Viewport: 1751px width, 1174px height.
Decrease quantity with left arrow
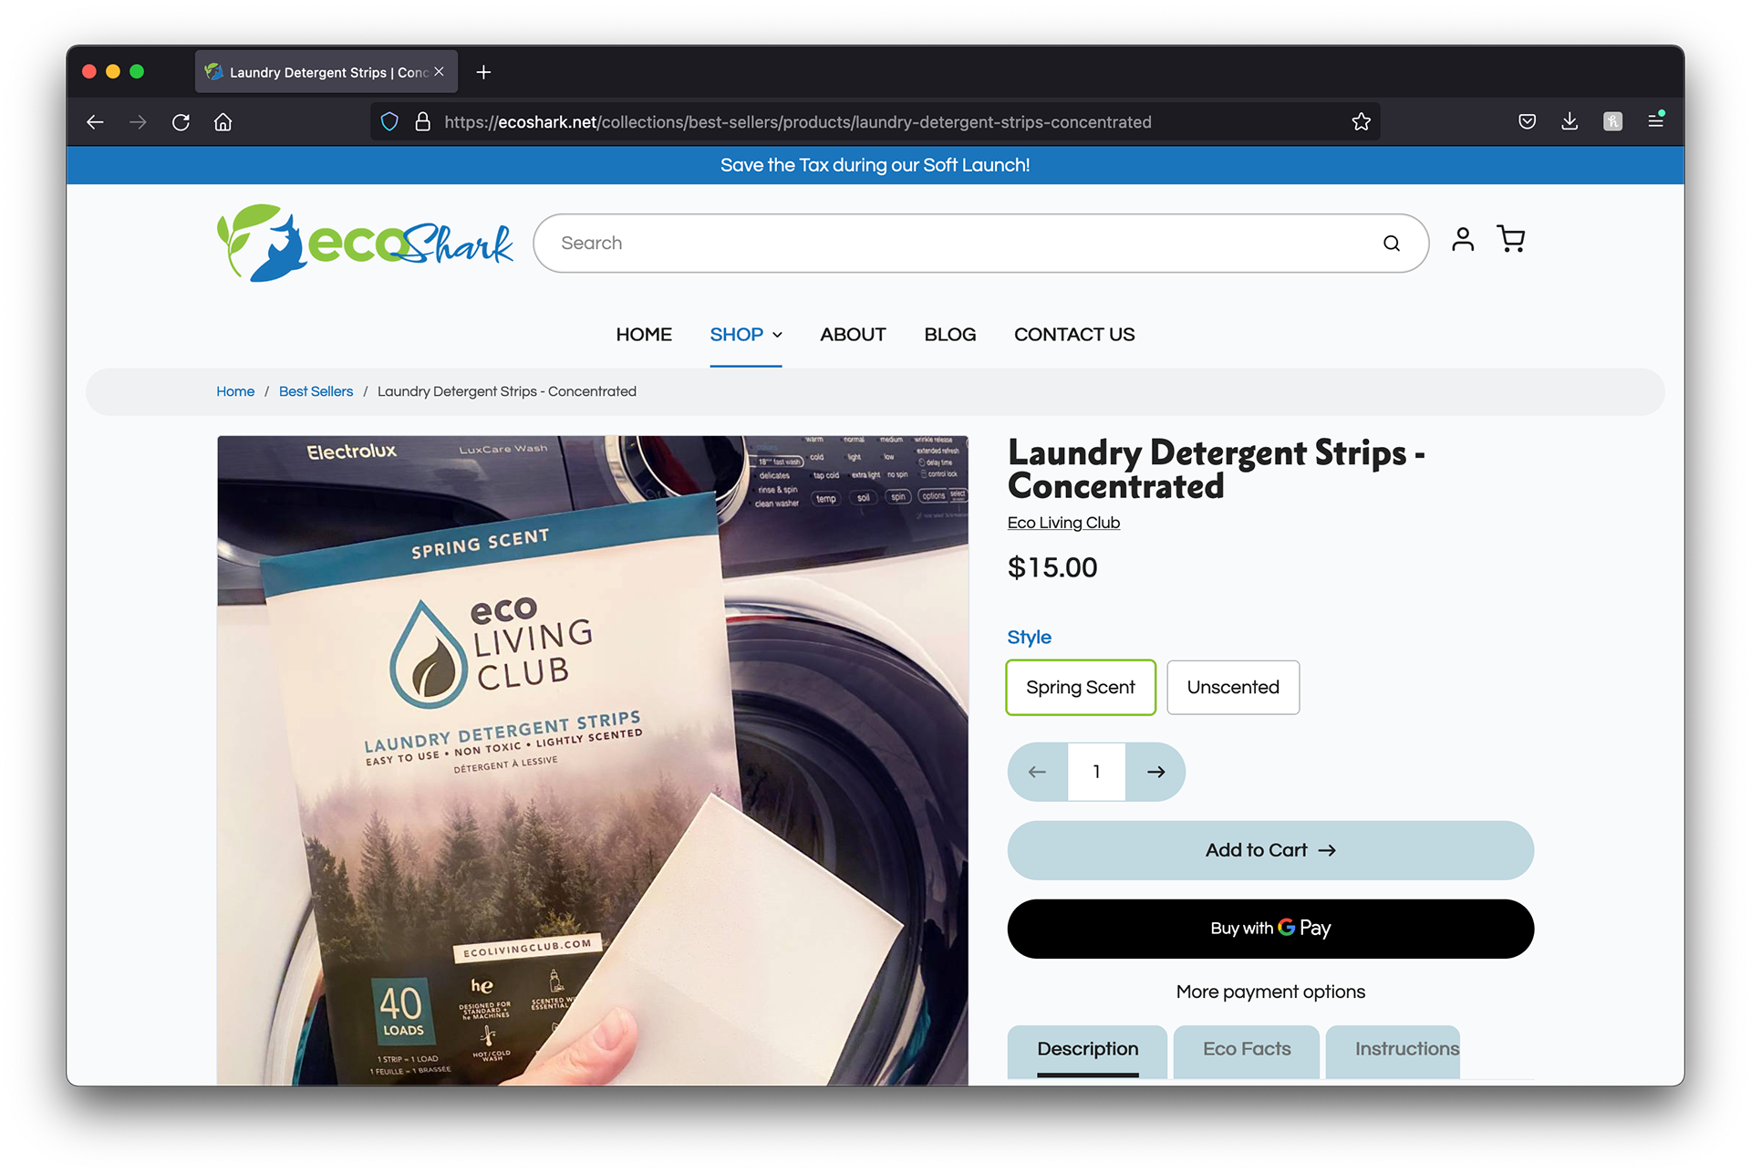1037,772
